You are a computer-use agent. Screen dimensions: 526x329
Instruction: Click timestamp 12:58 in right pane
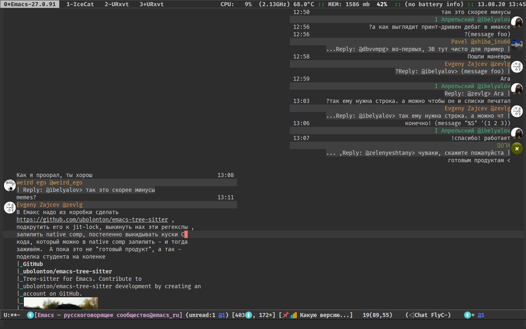tap(301, 56)
